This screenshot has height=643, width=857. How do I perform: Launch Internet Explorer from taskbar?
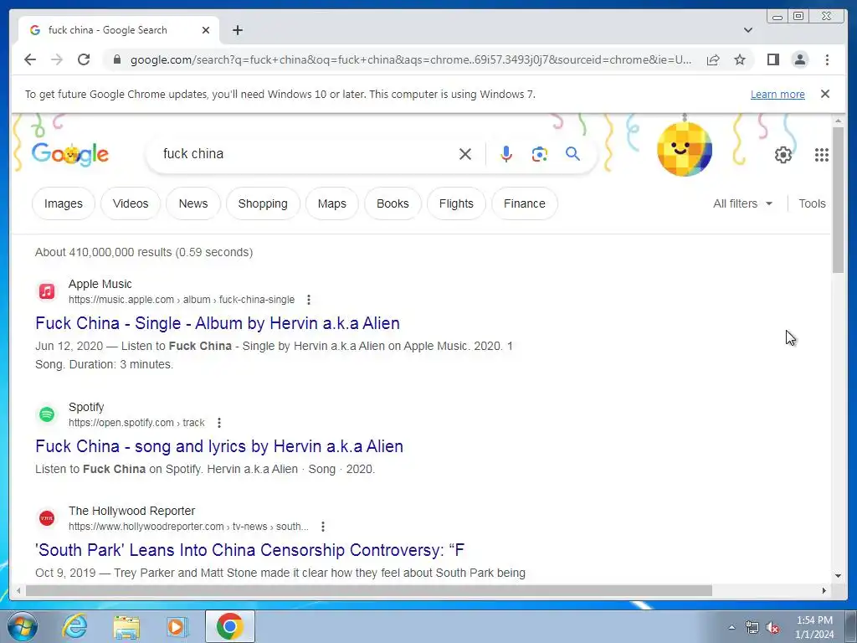(x=74, y=626)
